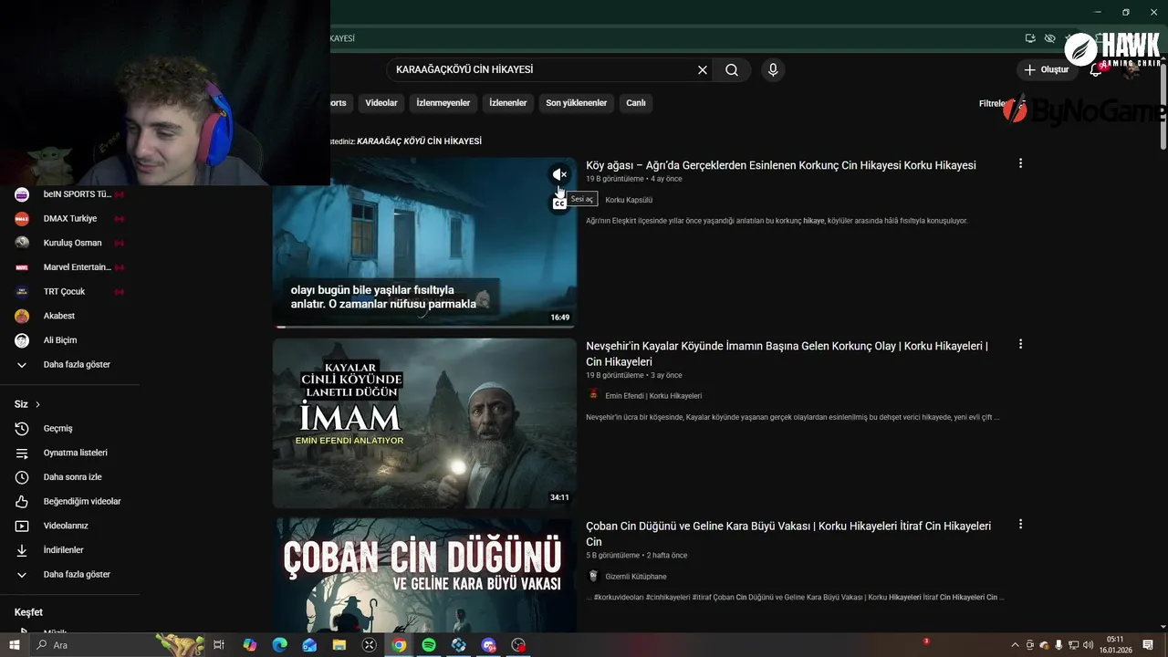Switch to Chrome on the taskbar
Screen dimensions: 1168x657
[399, 645]
